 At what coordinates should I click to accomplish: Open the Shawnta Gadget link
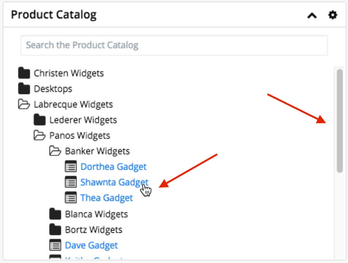(x=114, y=182)
